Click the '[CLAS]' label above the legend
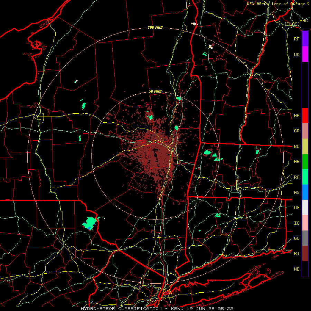Viewport: 311px width, 311px height. [292, 24]
